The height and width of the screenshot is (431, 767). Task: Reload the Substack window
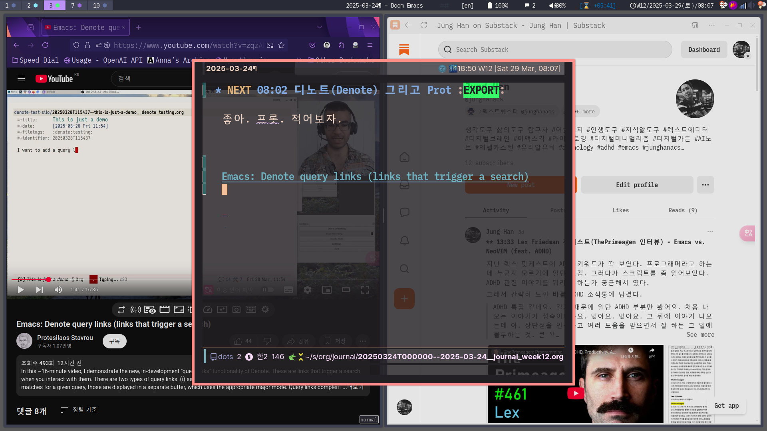pos(424,25)
